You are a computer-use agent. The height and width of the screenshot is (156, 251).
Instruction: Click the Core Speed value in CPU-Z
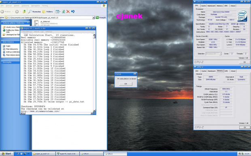(213, 40)
